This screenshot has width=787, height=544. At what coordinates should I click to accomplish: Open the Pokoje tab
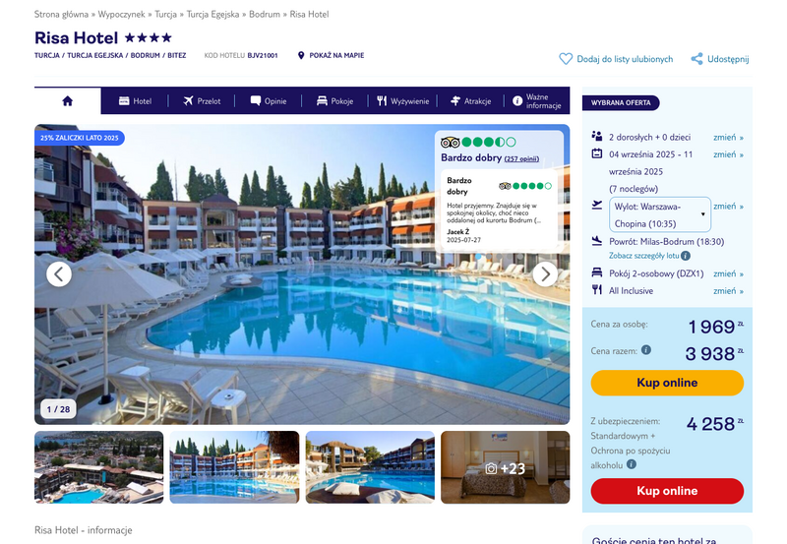point(334,101)
